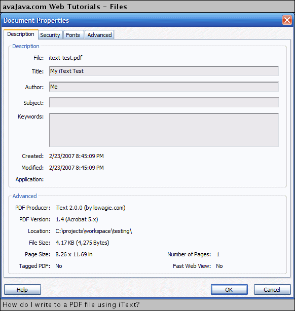This screenshot has height=311, width=295.
Task: Click the Location path C:\projects\workspace\testing\
Action: pyautogui.click(x=94, y=231)
